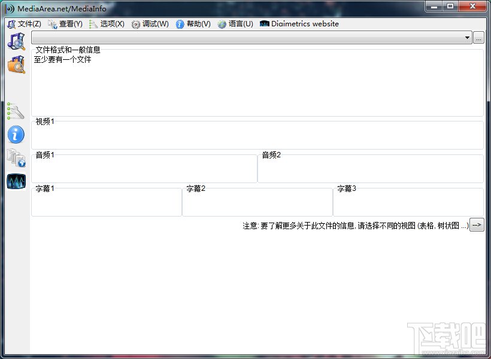Viewport: 491px width, 359px height.
Task: Open file icon in left sidebar
Action: [16, 41]
